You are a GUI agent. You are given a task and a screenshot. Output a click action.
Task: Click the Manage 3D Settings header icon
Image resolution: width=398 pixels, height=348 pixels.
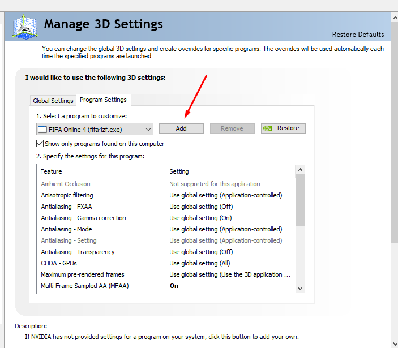[x=24, y=26]
